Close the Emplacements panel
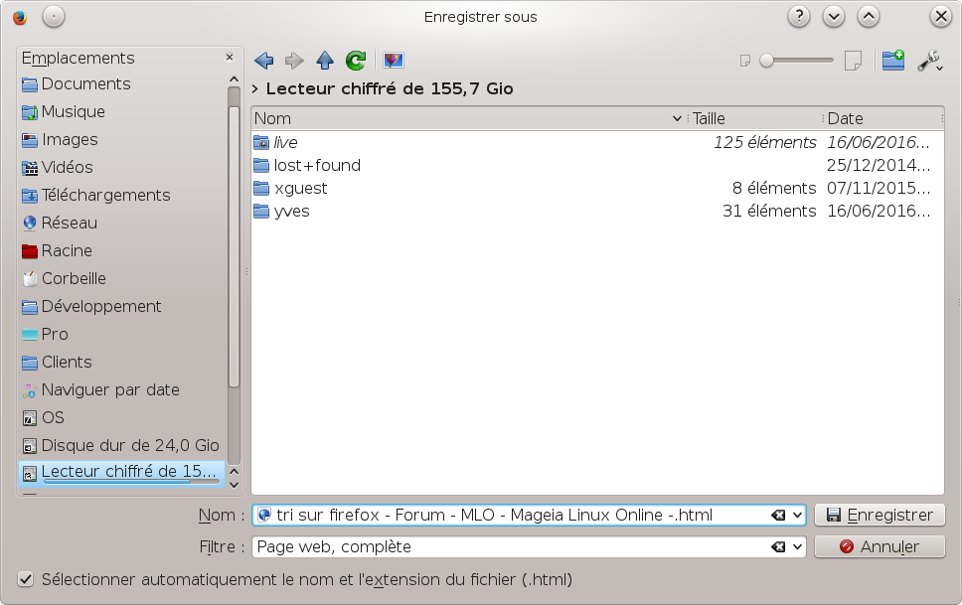962x605 pixels. coord(230,58)
